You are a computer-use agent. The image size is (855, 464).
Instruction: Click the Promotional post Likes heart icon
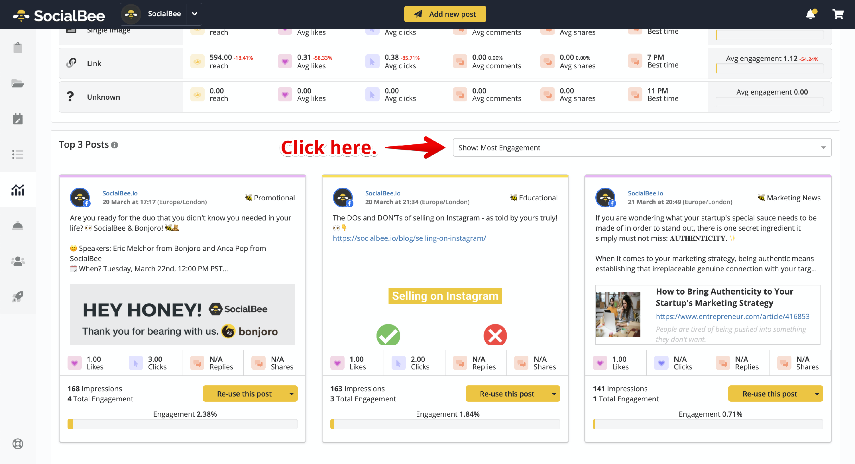[x=74, y=363]
